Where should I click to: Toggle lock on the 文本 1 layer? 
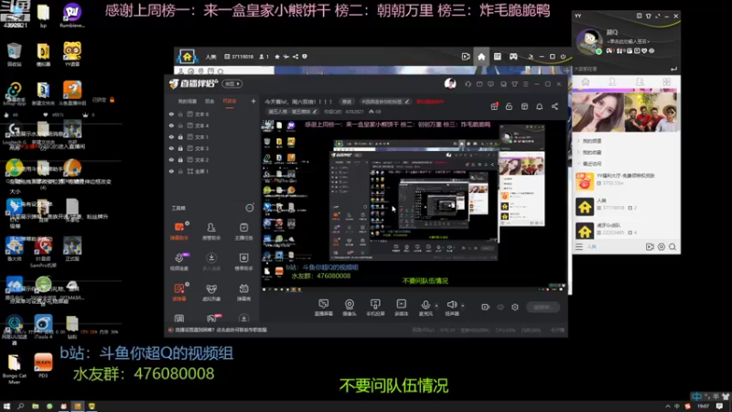tap(180, 136)
